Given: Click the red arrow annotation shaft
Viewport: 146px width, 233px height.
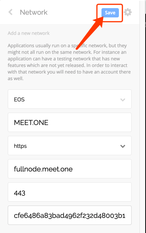Looking at the screenshot, I should click(89, 35).
